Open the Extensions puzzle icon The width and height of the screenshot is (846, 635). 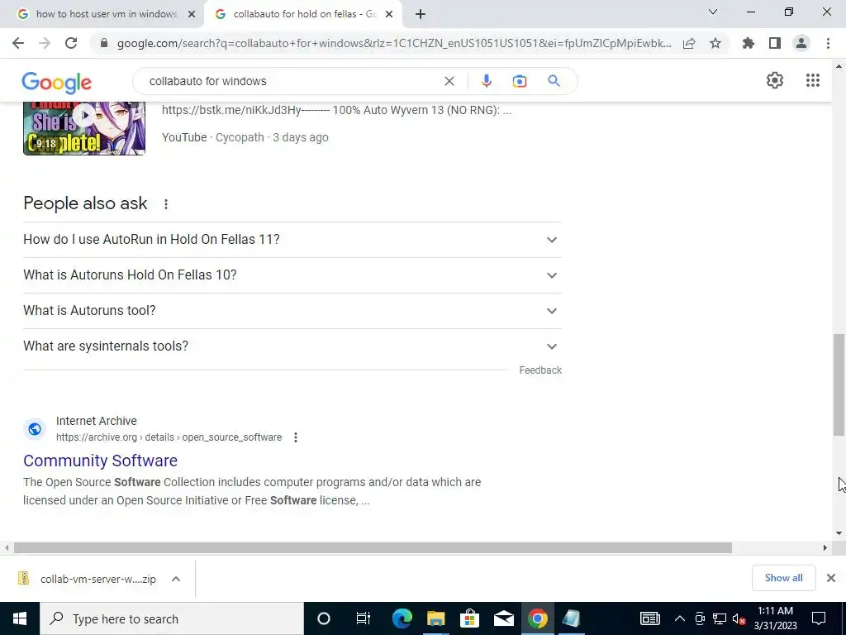click(749, 43)
